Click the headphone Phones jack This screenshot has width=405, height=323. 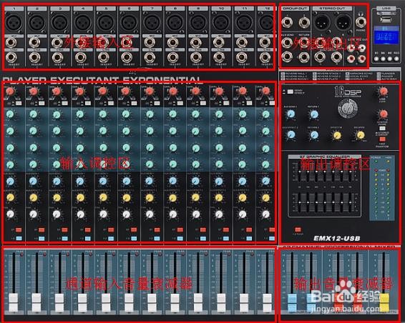pyautogui.click(x=361, y=22)
